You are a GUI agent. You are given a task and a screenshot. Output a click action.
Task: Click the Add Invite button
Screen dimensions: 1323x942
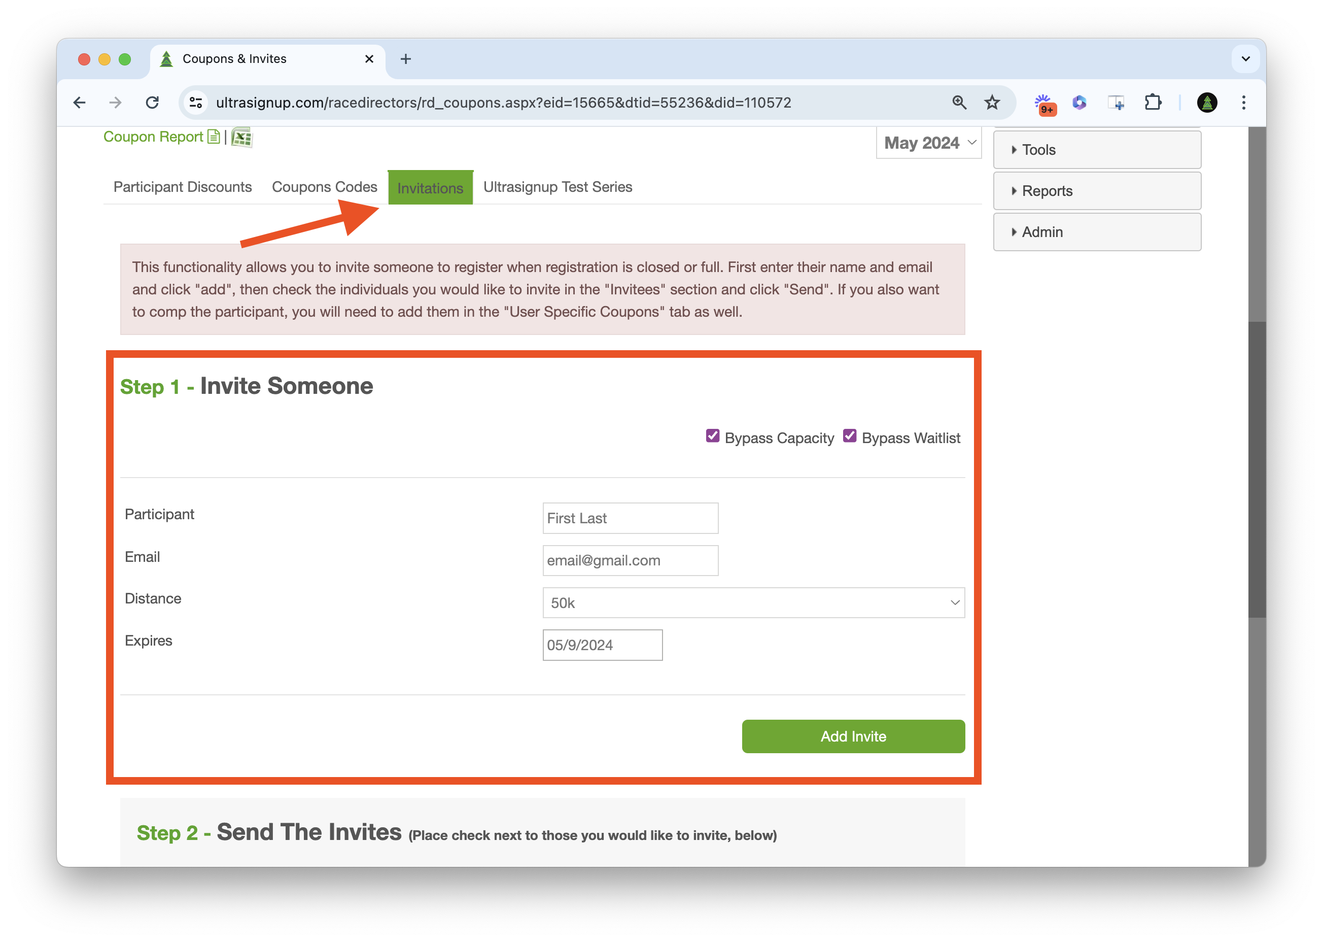pos(853,736)
